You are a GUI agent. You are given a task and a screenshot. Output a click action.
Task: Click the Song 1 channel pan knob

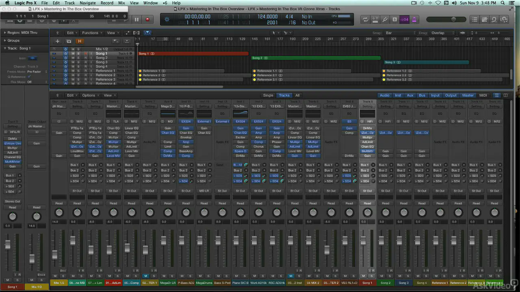pyautogui.click(x=367, y=213)
